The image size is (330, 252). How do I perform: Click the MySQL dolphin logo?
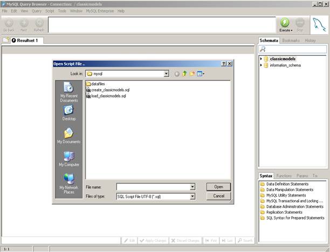point(319,25)
